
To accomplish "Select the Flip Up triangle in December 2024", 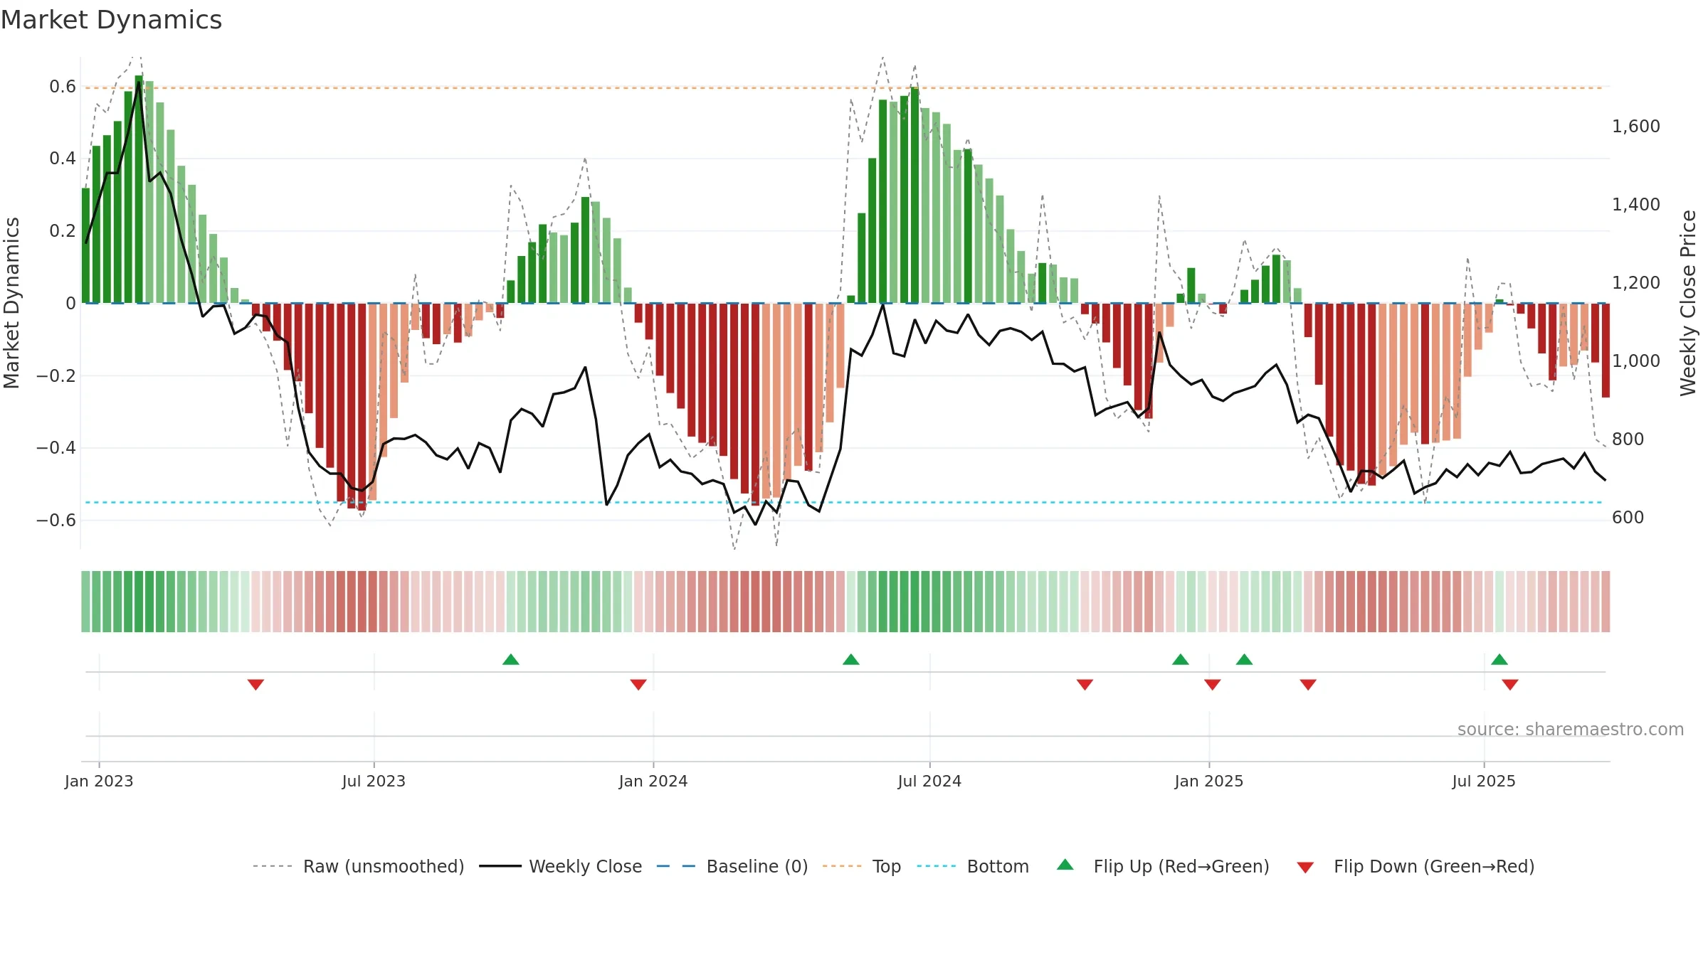I will point(1180,659).
